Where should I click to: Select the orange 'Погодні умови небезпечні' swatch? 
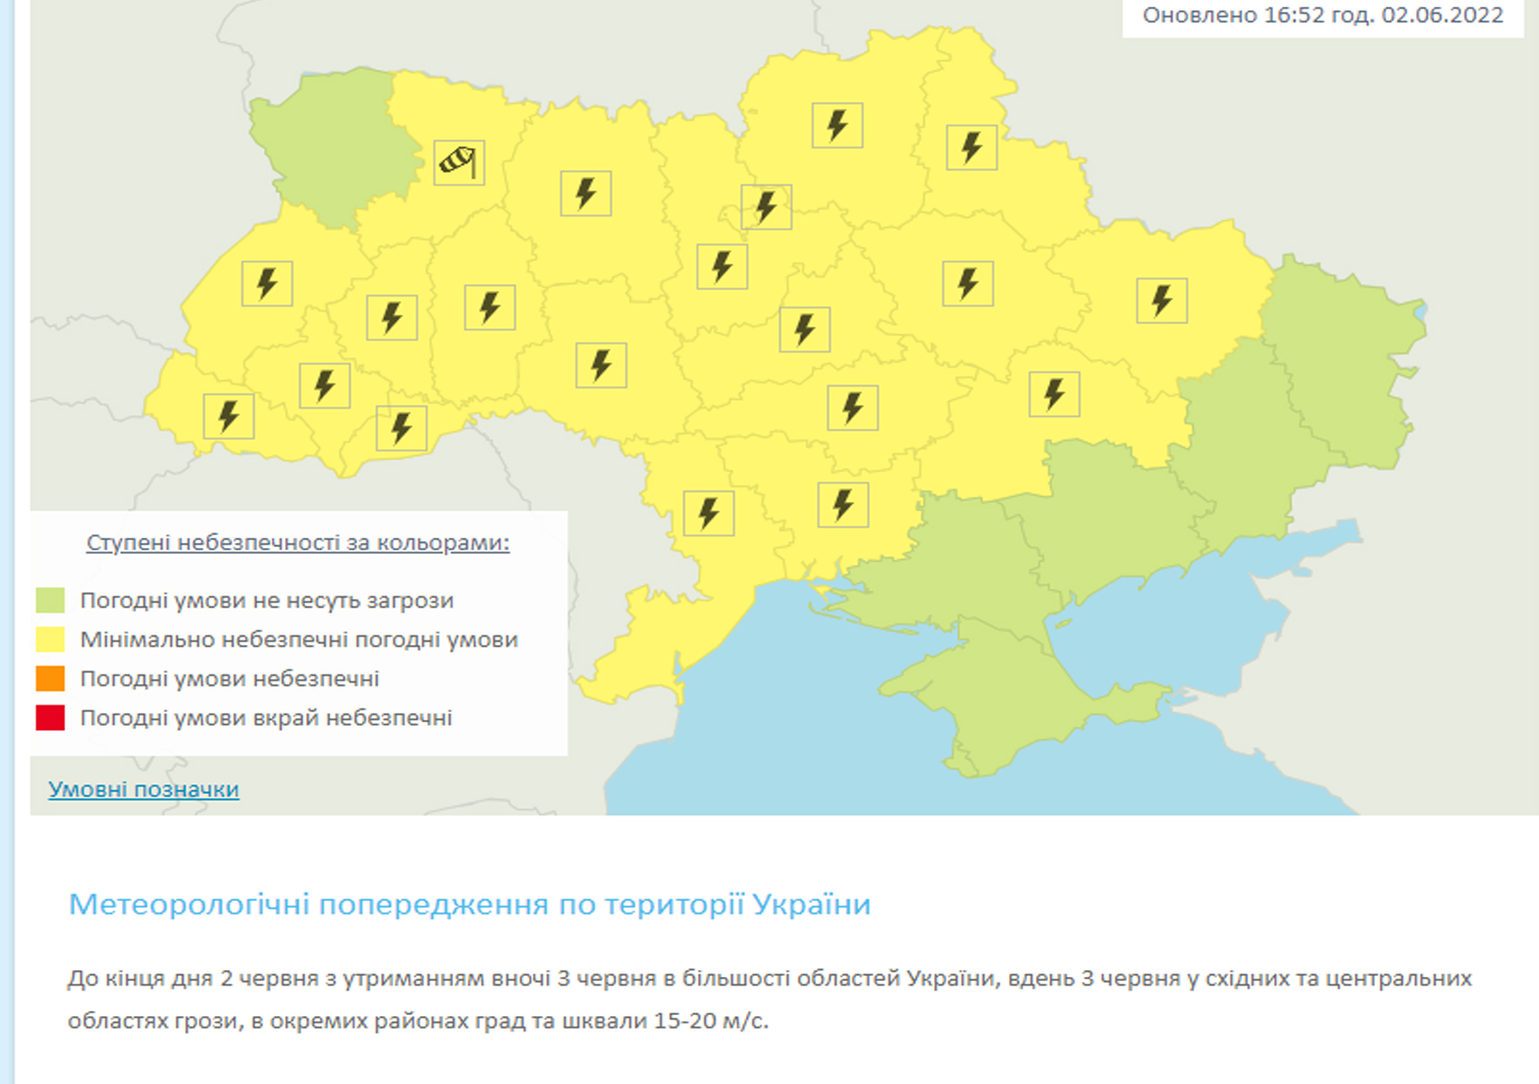pyautogui.click(x=51, y=679)
